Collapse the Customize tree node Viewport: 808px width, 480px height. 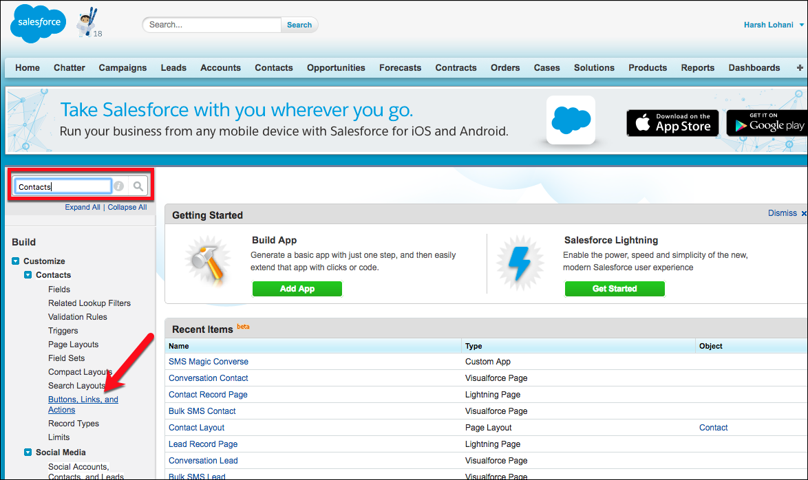(15, 261)
